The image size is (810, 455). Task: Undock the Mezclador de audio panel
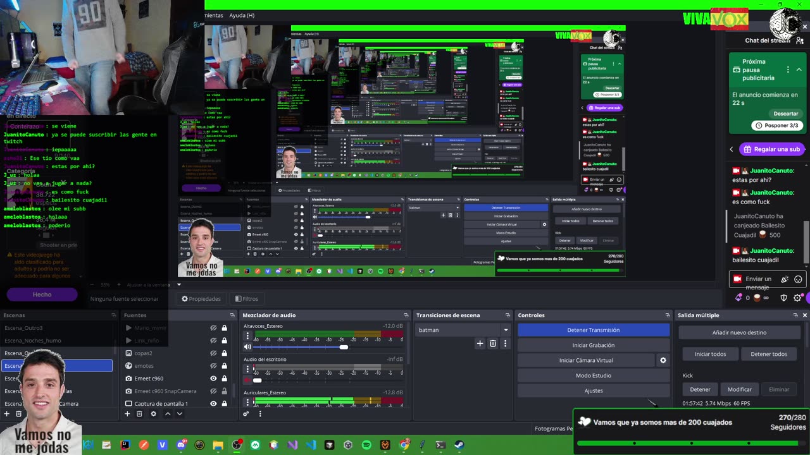pyautogui.click(x=406, y=315)
